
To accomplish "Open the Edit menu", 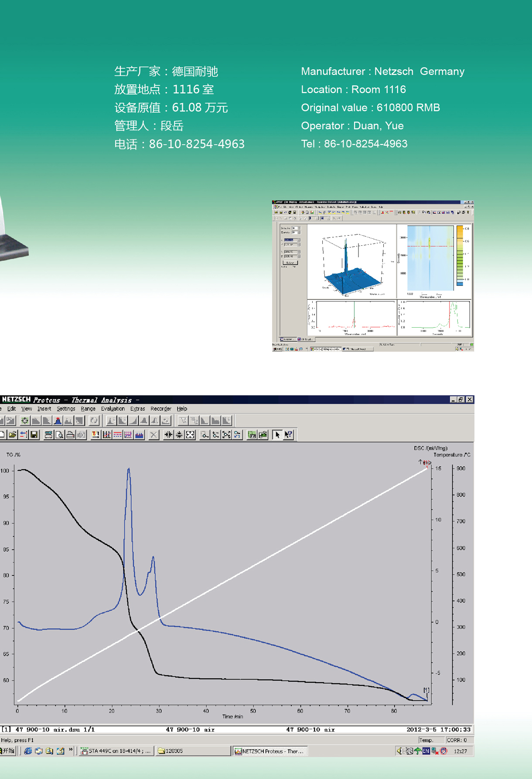I will coord(11,409).
